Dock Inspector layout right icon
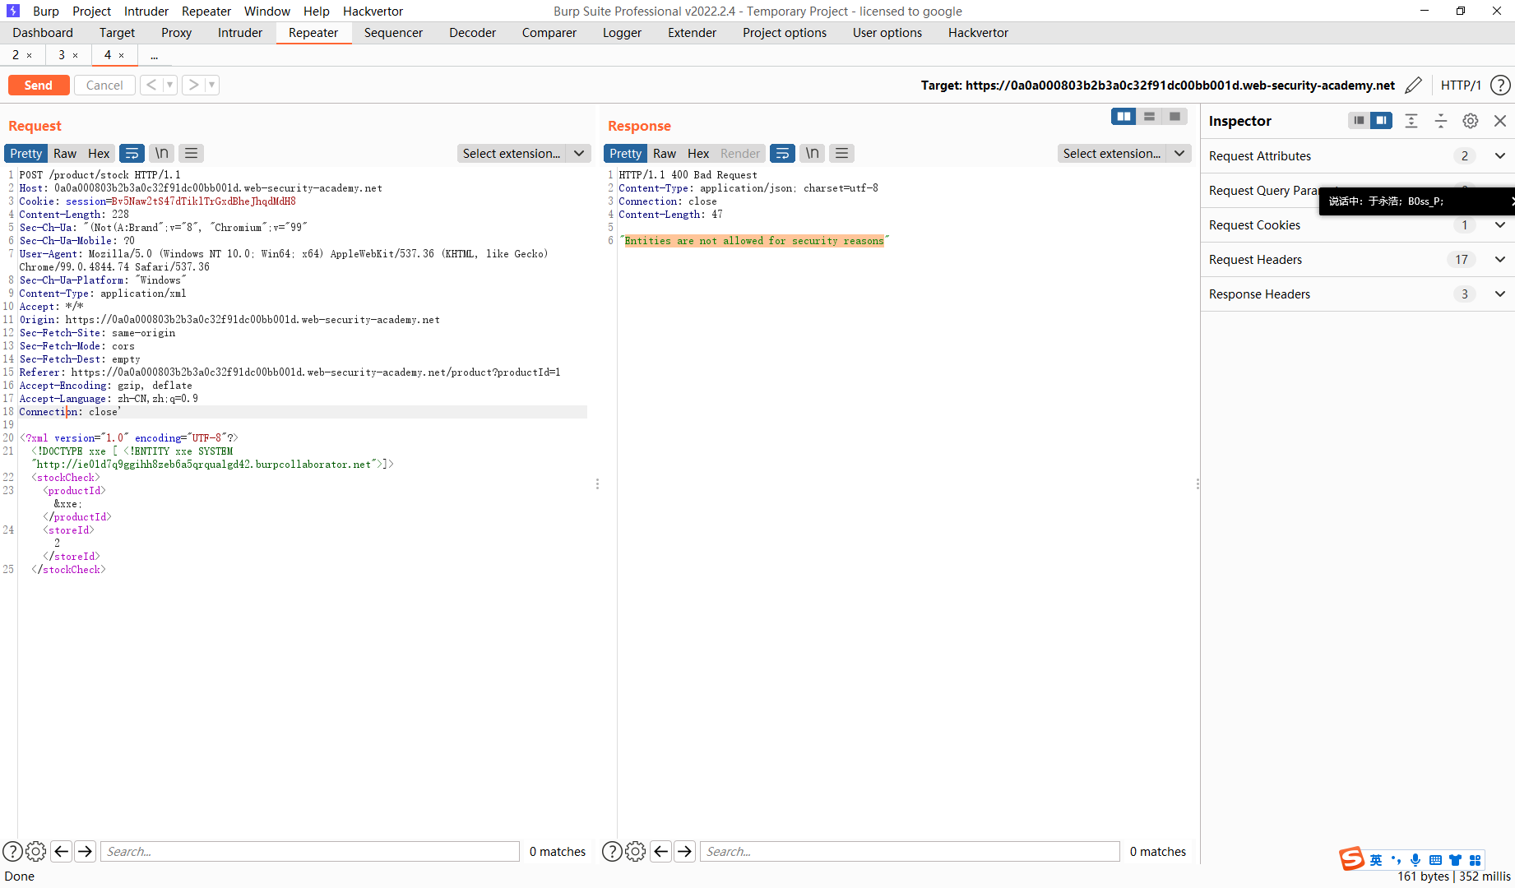Image resolution: width=1515 pixels, height=888 pixels. (1381, 121)
